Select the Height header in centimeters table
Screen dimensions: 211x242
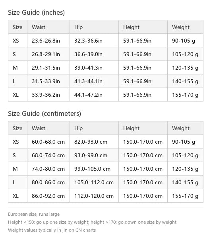[131, 128]
